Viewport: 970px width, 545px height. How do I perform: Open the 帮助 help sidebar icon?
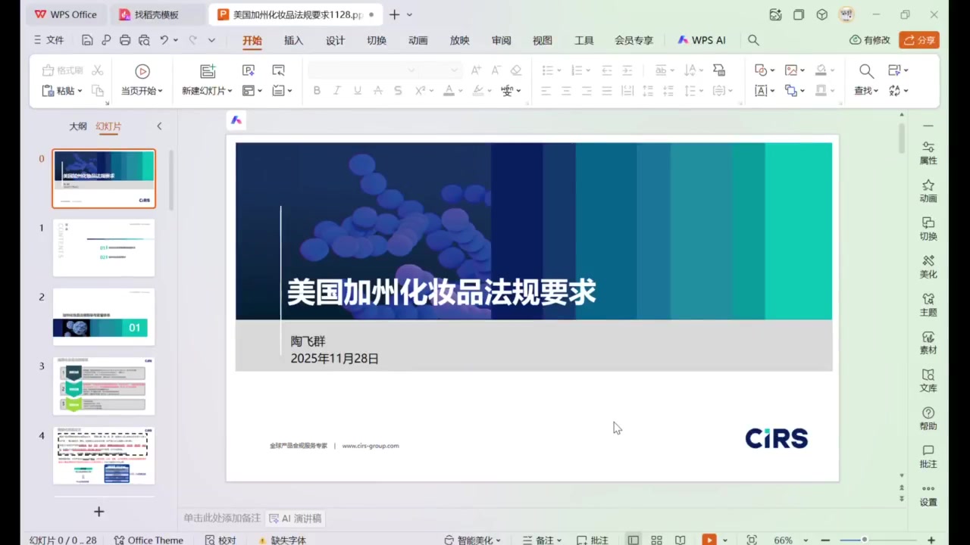pyautogui.click(x=928, y=417)
